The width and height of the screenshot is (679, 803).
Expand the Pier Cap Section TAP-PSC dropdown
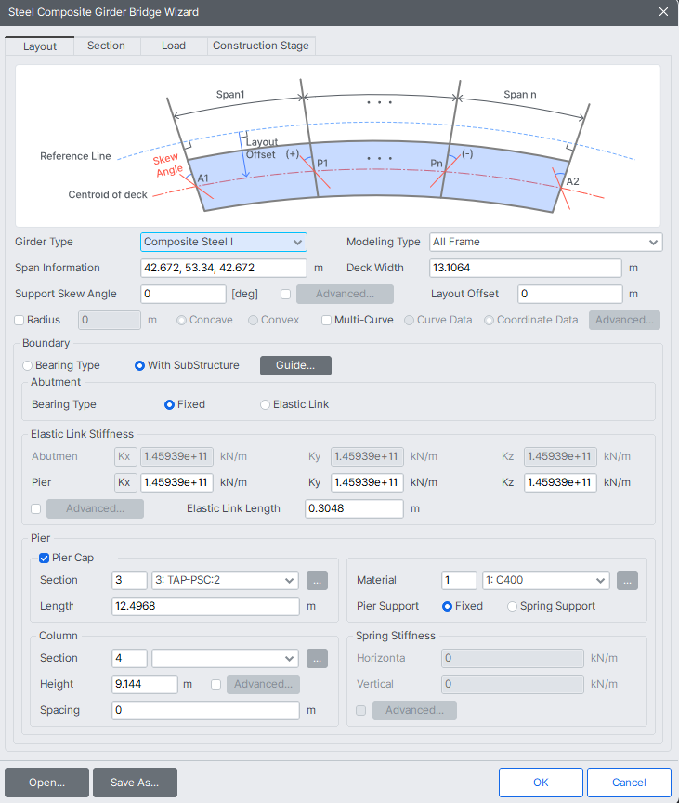[225, 580]
